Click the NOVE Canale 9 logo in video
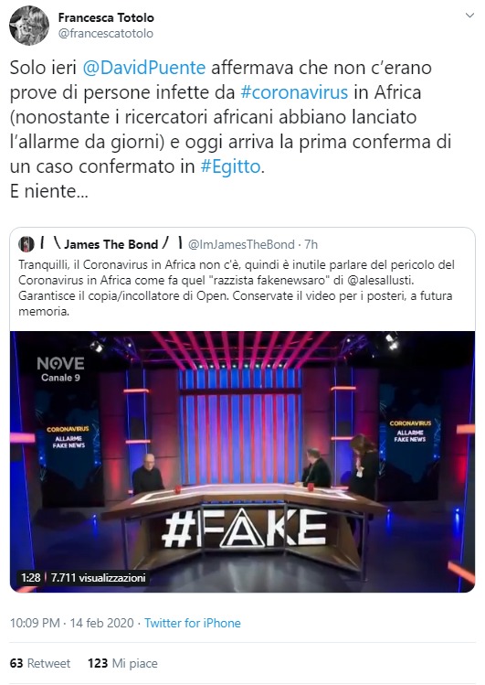Image resolution: width=485 pixels, height=685 pixels. (60, 369)
